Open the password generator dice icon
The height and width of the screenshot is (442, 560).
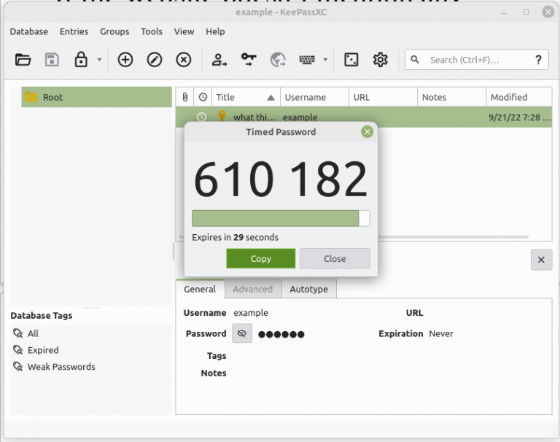[351, 60]
